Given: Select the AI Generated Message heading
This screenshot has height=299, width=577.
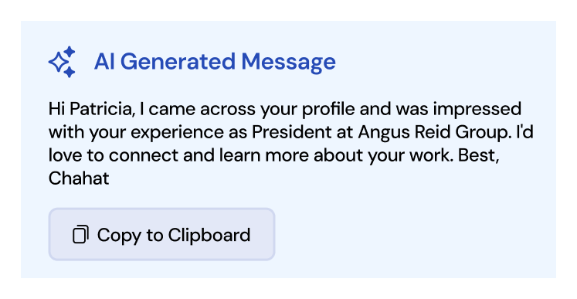Looking at the screenshot, I should (x=215, y=62).
